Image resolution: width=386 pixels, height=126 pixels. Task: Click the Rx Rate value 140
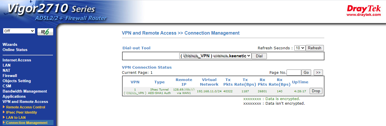[x=279, y=91]
